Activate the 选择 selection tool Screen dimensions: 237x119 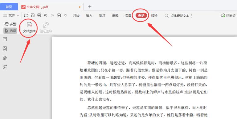(10, 31)
